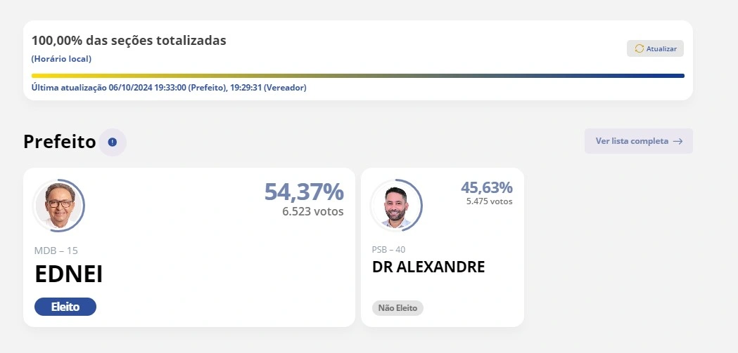Screen dimensions: 738x353
Task: Click the Eleito badge
Action: (x=65, y=307)
